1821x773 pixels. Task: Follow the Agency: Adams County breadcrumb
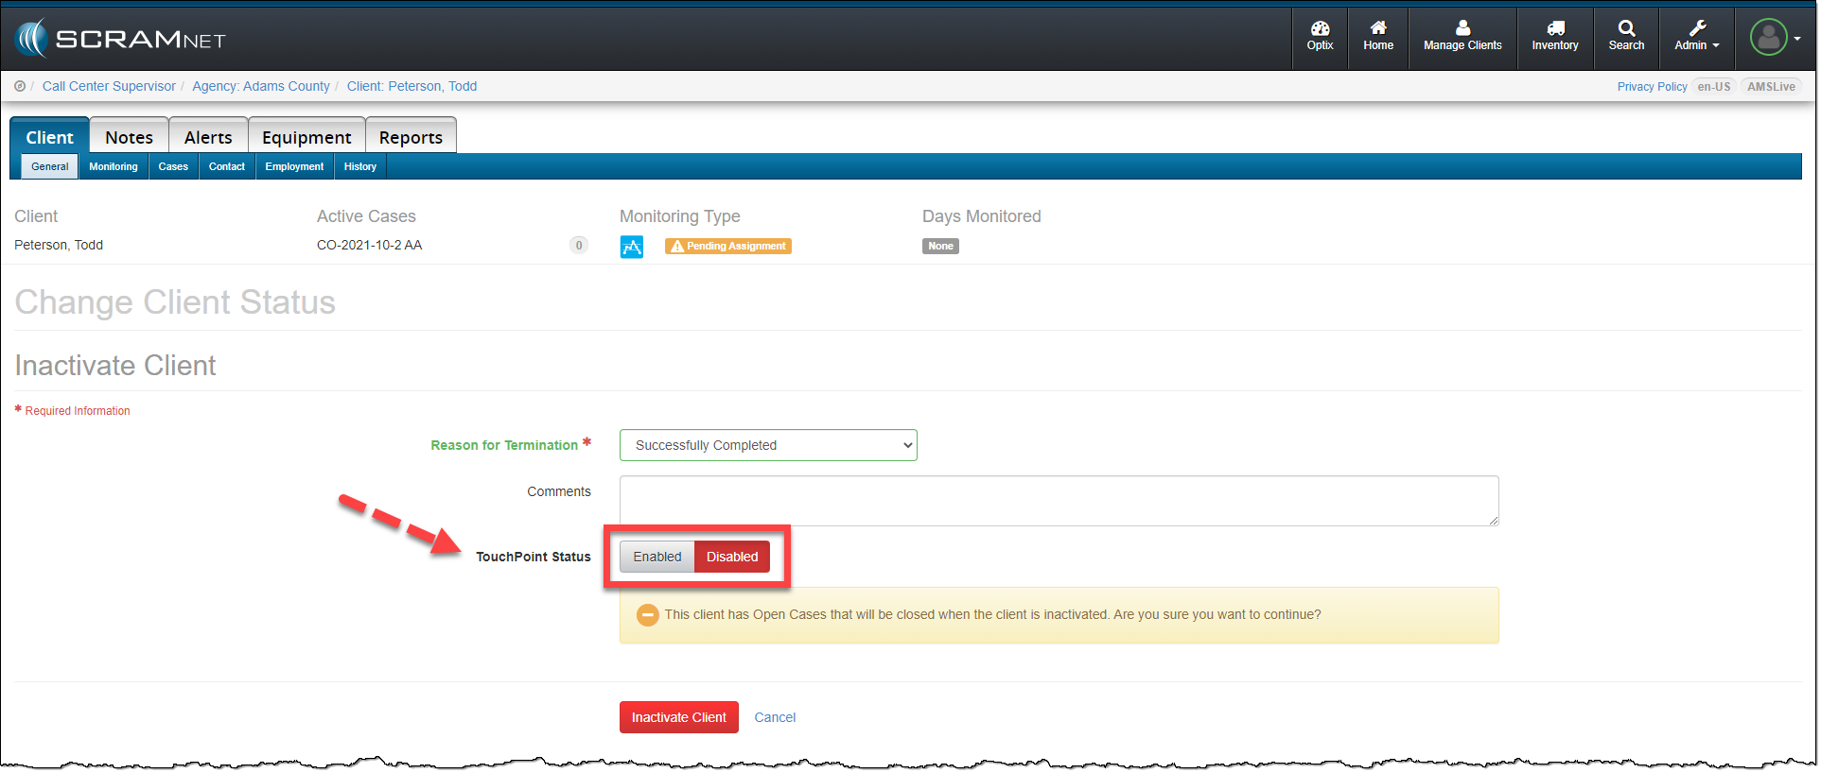(x=261, y=86)
